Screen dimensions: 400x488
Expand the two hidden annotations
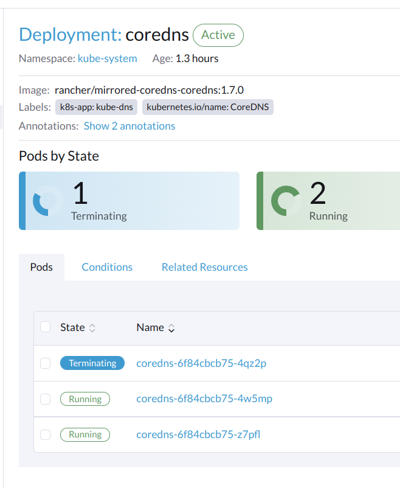click(x=129, y=125)
